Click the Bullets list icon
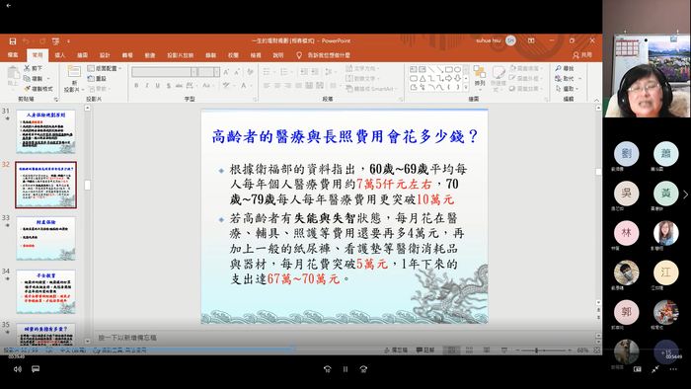The height and width of the screenshot is (389, 691). [x=267, y=72]
